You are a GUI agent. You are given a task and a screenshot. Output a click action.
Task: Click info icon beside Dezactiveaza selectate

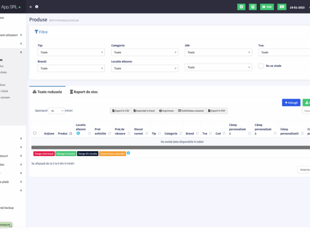(x=128, y=153)
